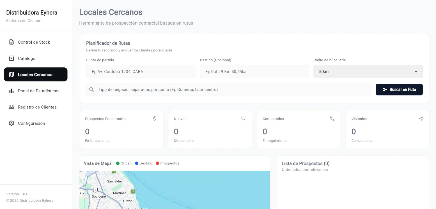The width and height of the screenshot is (436, 209).
Task: Click the green Origen legend dot
Action: coord(118,163)
